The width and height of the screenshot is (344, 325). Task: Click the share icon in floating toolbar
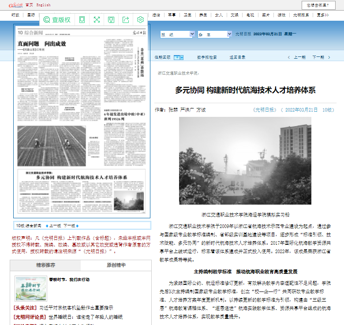[126, 19]
